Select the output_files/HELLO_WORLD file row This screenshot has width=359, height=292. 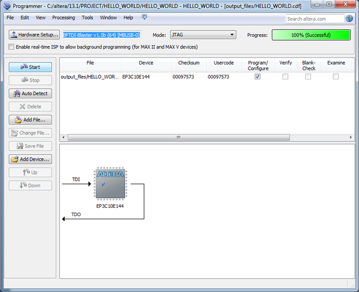pos(90,76)
